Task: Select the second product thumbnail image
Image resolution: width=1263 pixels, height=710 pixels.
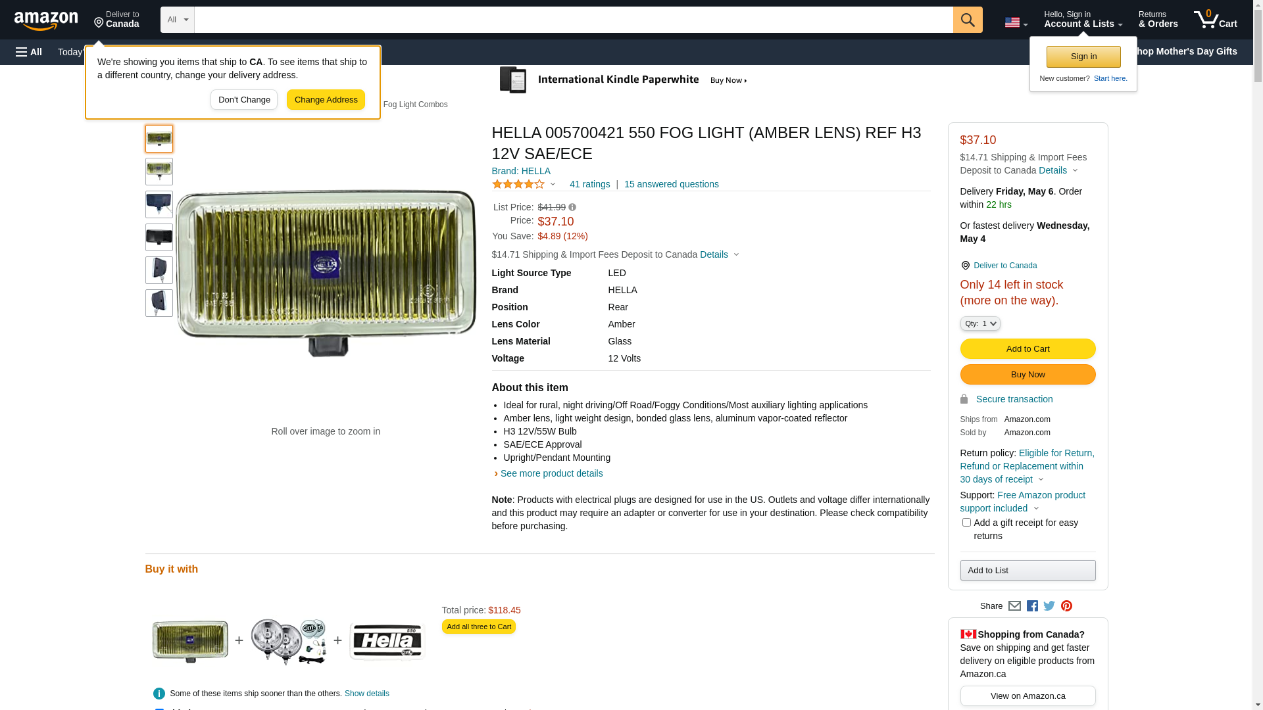Action: click(159, 172)
